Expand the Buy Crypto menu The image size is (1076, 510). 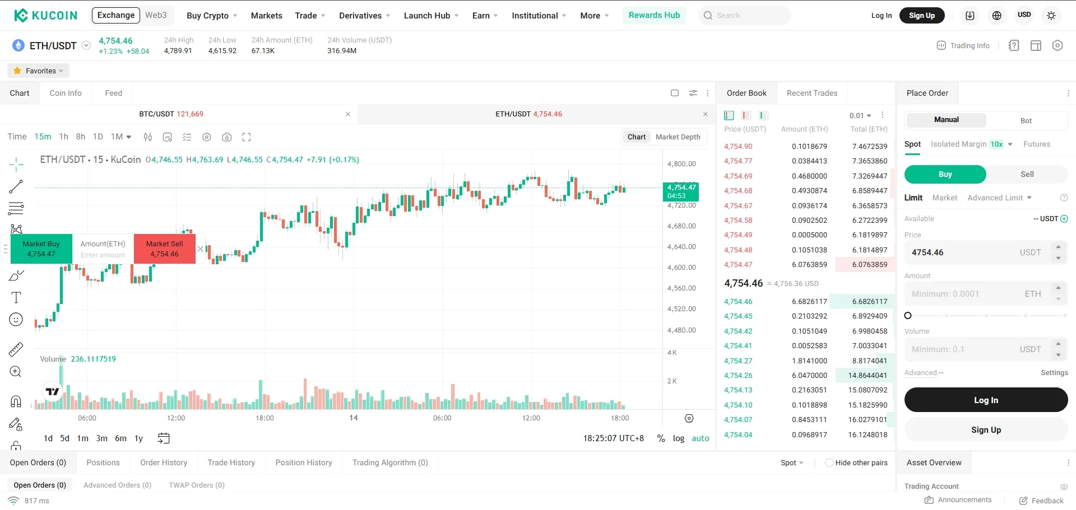(212, 16)
